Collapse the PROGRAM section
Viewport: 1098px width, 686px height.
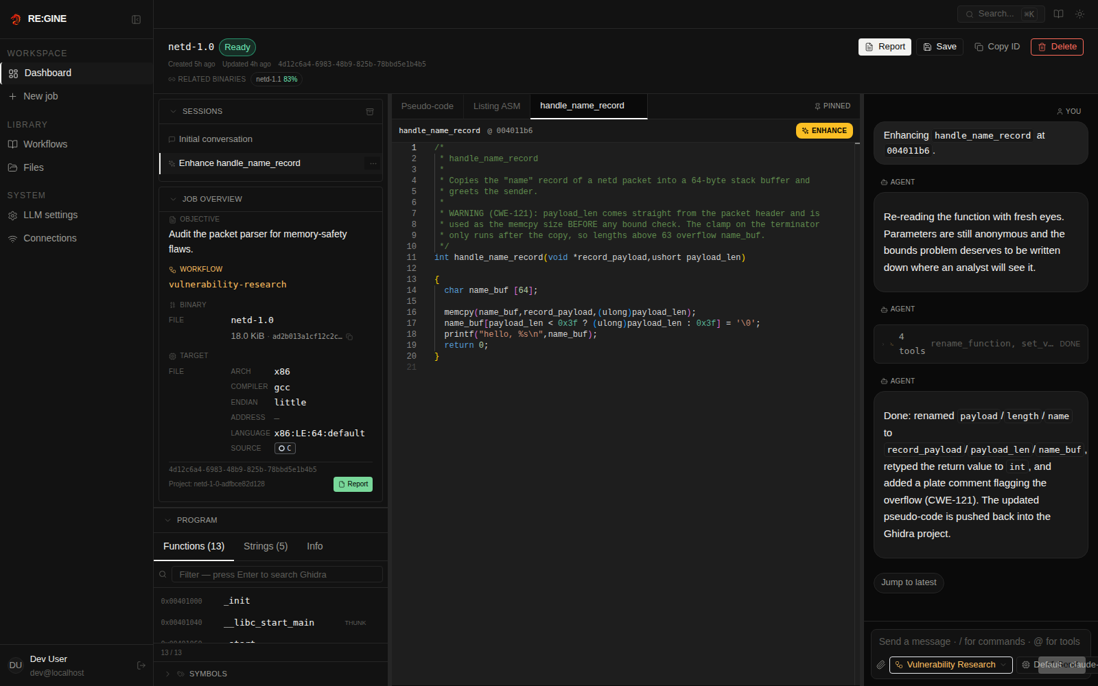pyautogui.click(x=167, y=520)
